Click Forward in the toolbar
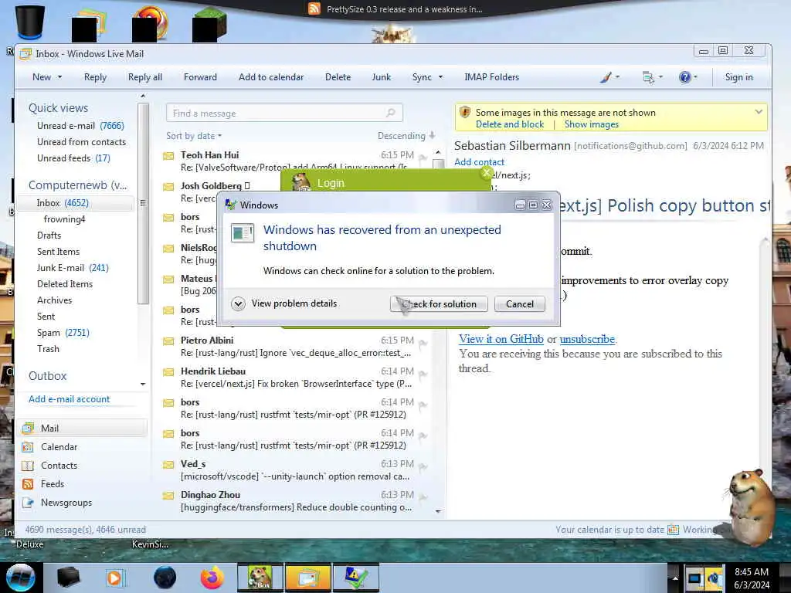Viewport: 791px width, 593px height. (200, 77)
